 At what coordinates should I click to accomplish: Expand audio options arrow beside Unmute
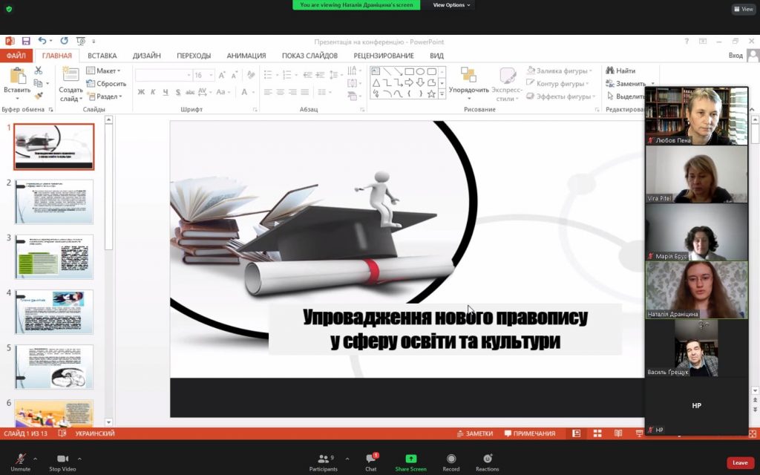[35, 458]
